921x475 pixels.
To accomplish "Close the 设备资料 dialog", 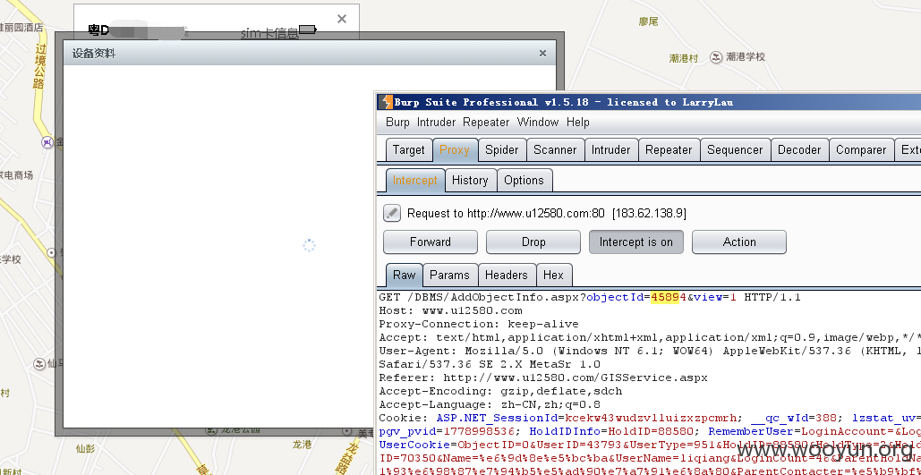I will click(x=542, y=54).
